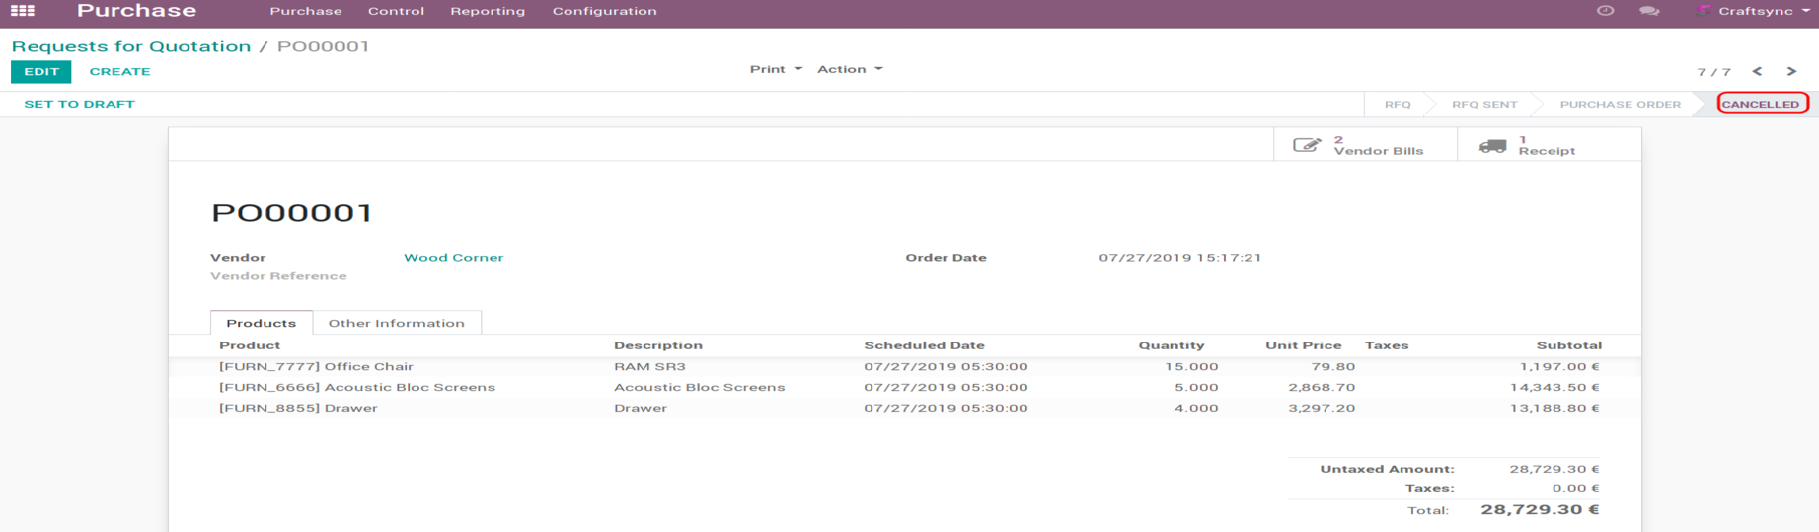The width and height of the screenshot is (1819, 532).
Task: Click SET TO DRAFT button
Action: 79,104
